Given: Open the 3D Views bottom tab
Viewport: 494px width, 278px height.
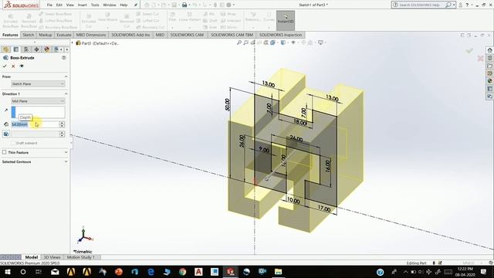Looking at the screenshot, I should coord(52,257).
